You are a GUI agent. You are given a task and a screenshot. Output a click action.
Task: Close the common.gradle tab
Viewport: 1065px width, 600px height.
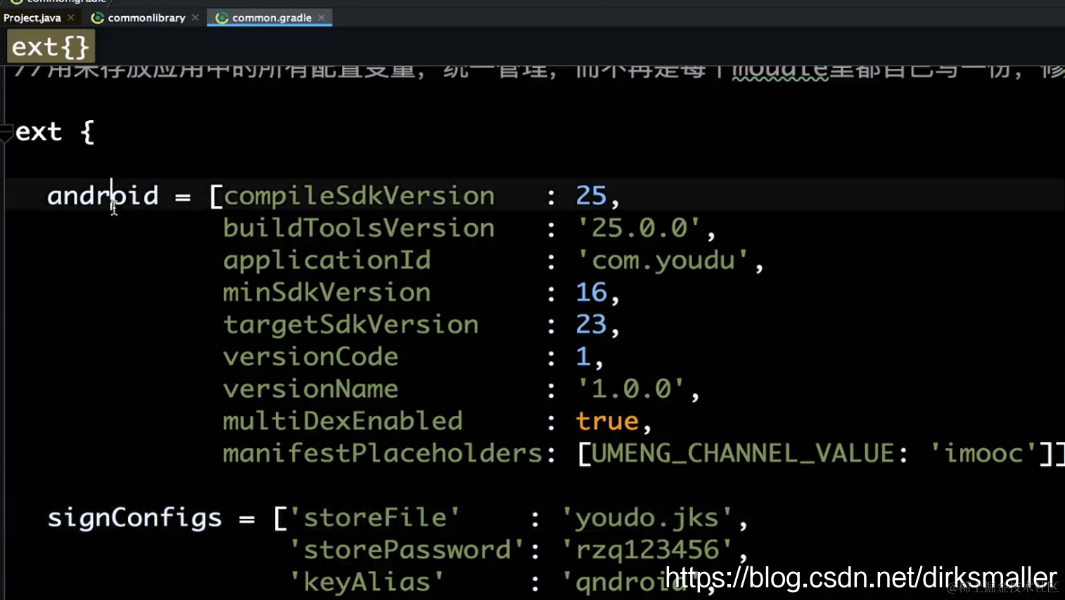click(321, 18)
